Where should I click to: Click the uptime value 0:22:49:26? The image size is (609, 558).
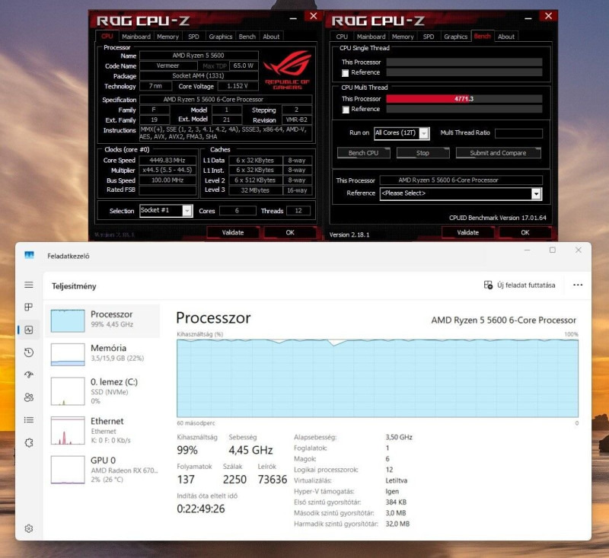[x=201, y=509]
